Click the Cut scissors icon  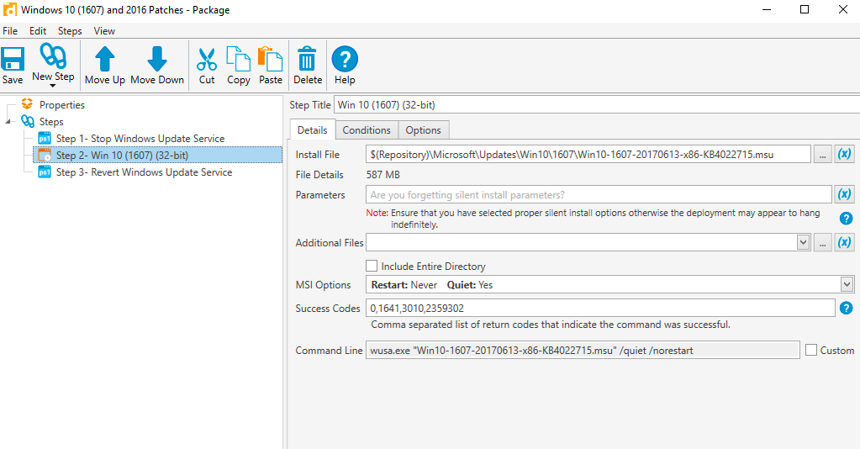click(207, 60)
